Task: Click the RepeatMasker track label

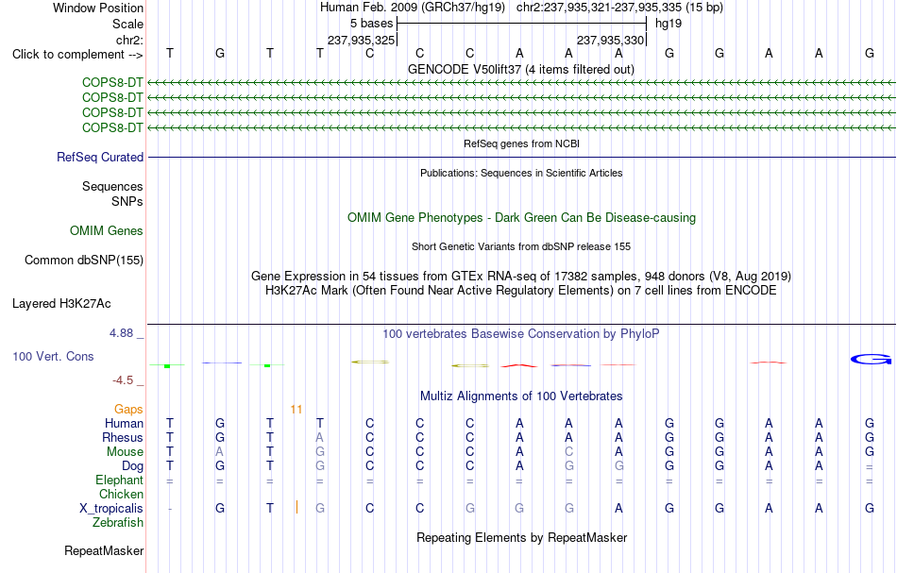Action: coord(104,550)
